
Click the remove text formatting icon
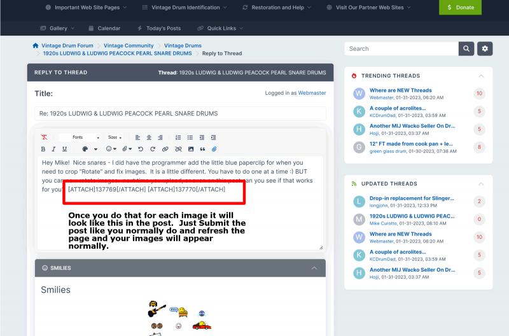coord(44,137)
